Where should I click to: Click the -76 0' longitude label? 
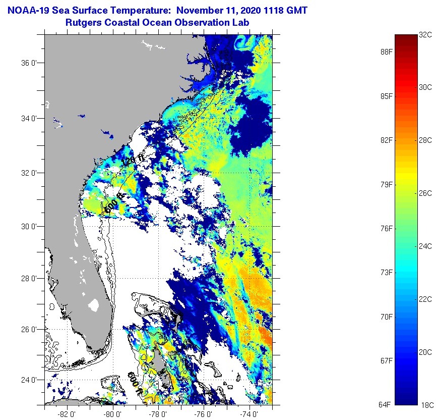click(x=203, y=414)
